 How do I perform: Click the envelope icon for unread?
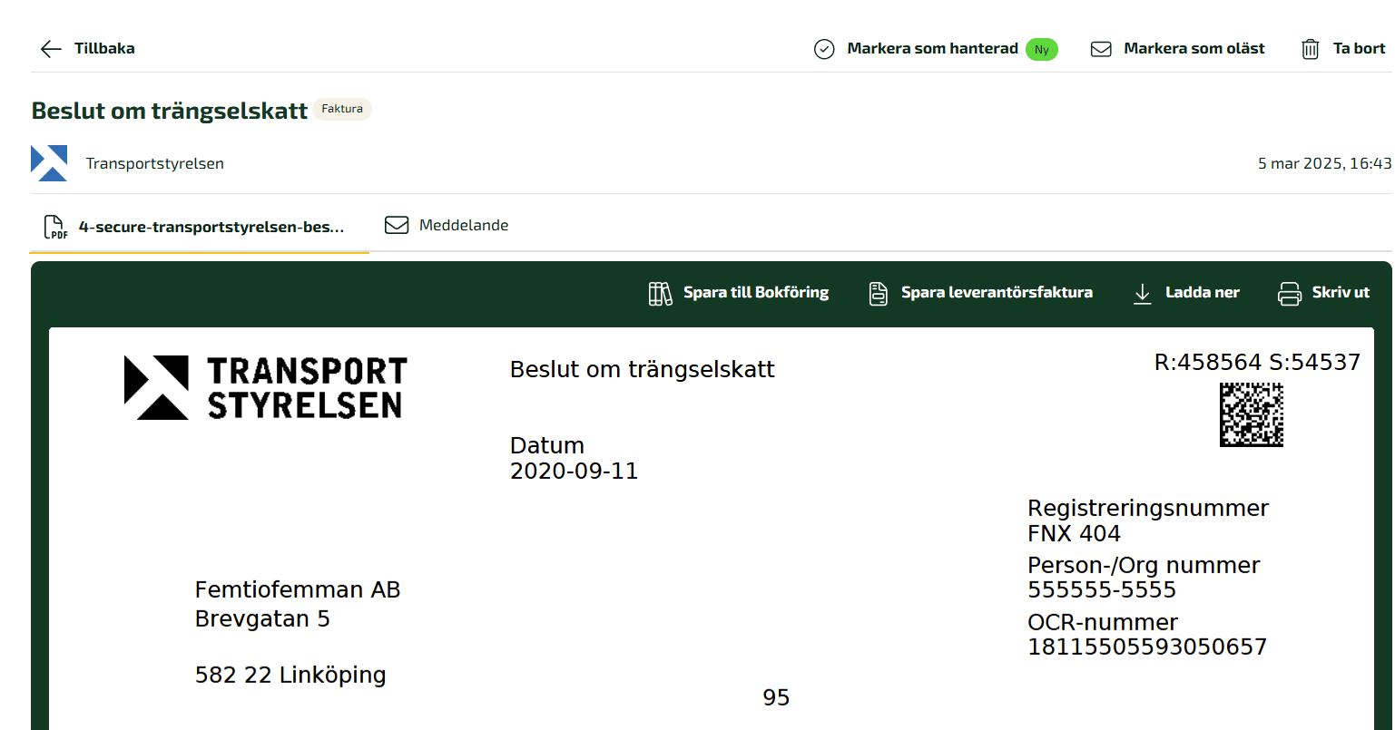coord(1101,49)
